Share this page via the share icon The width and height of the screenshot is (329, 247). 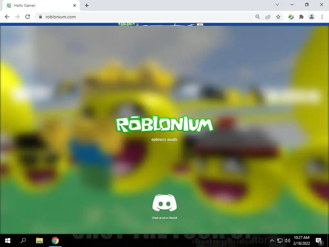click(268, 17)
